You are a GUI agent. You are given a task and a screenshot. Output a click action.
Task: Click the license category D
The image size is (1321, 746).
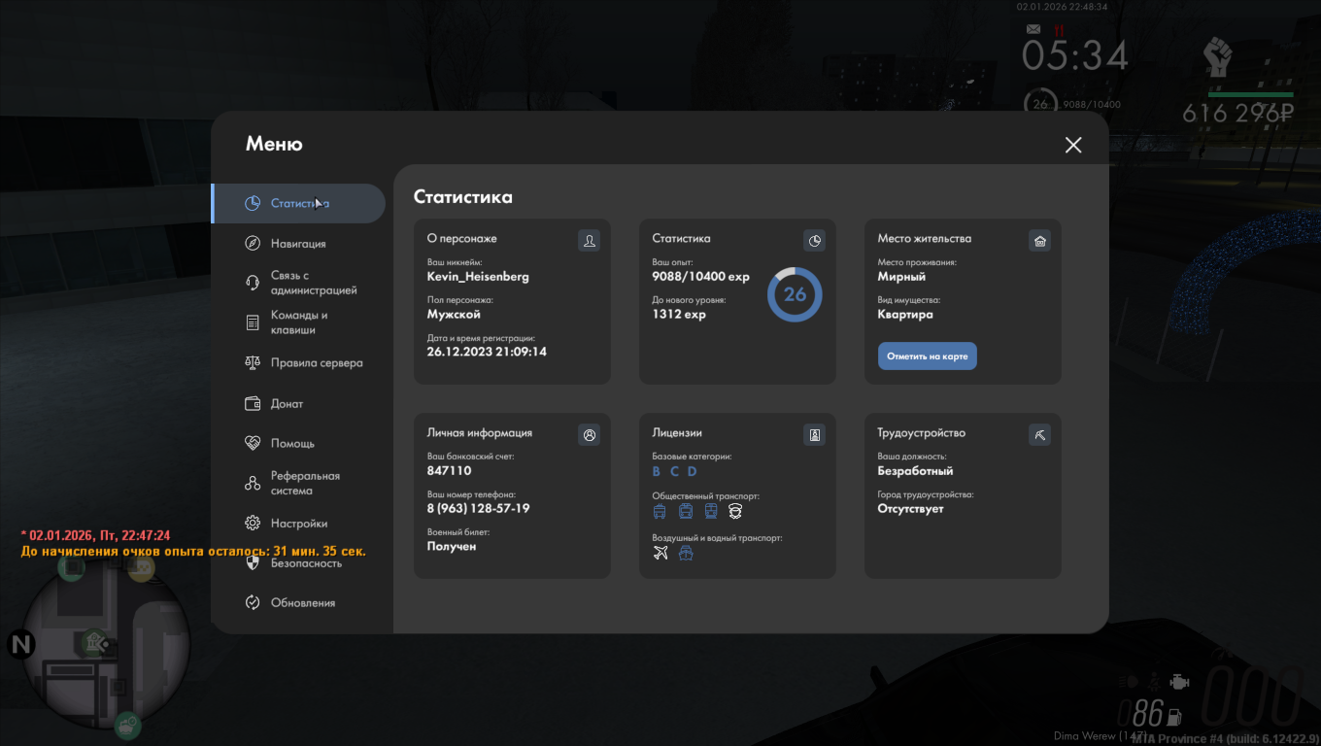pos(693,471)
